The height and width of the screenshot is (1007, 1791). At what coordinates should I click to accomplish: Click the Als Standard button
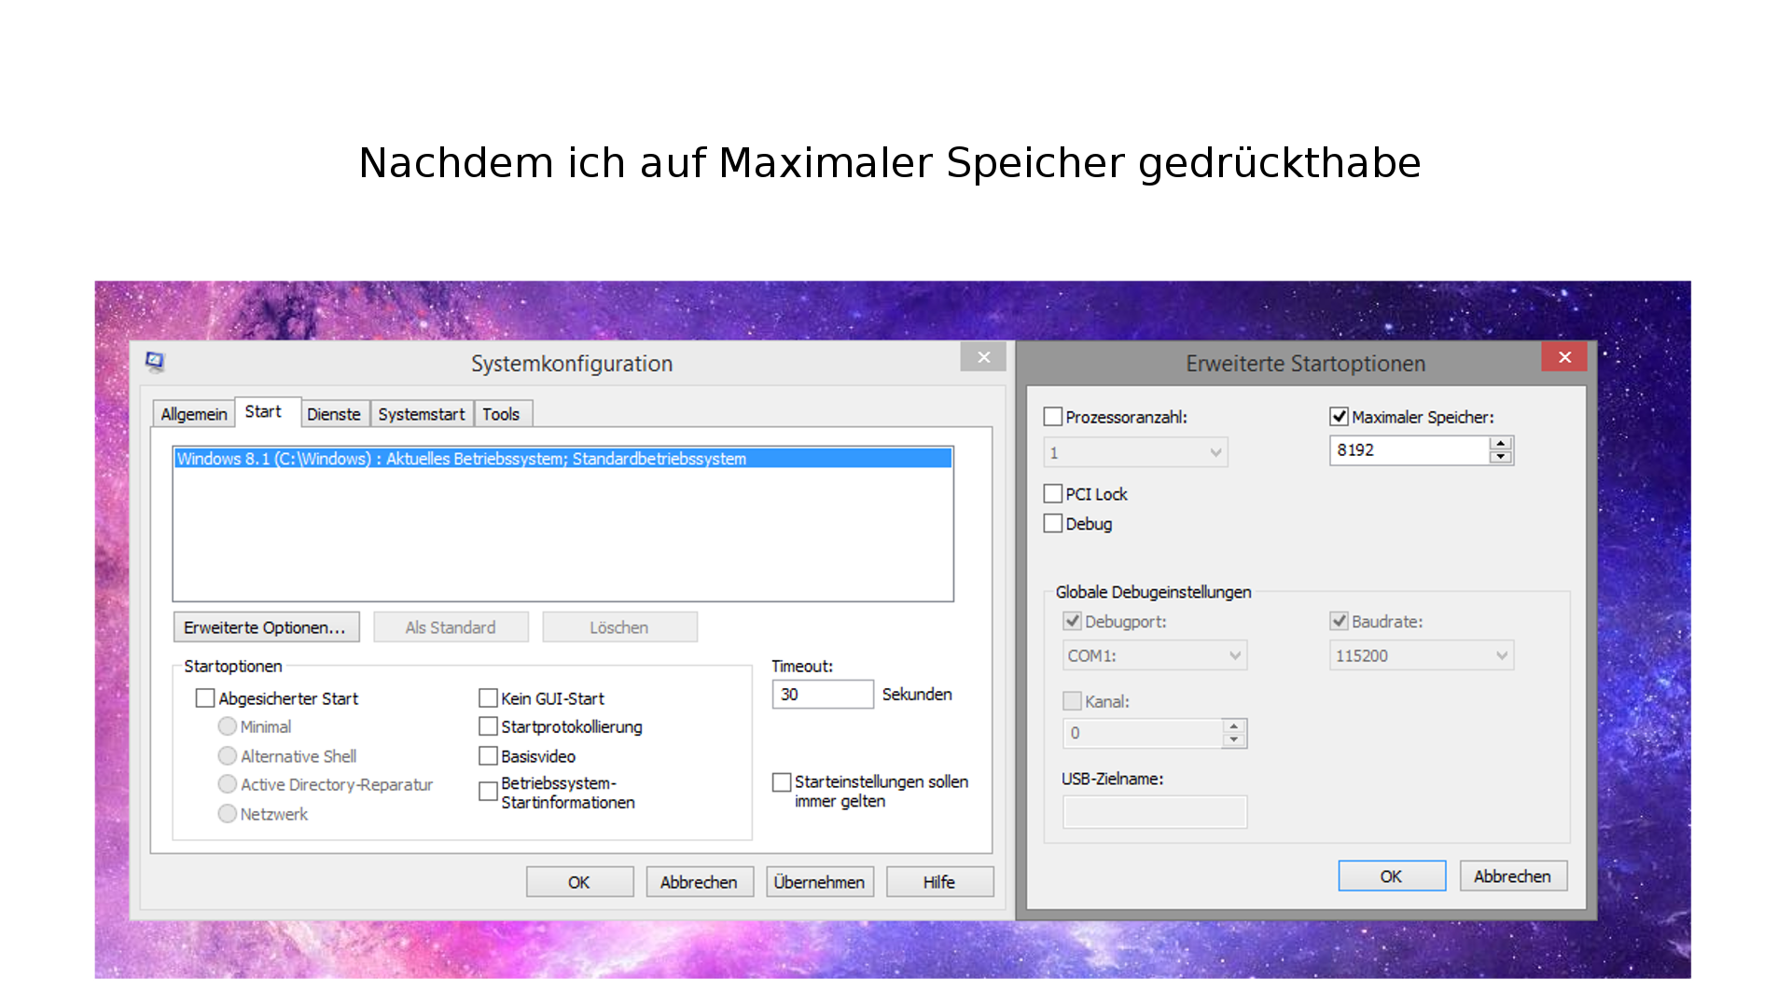451,628
